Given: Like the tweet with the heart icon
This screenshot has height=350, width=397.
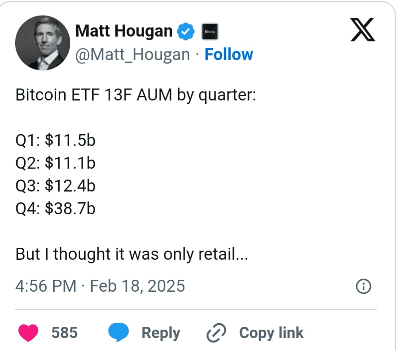Looking at the screenshot, I should coord(28,332).
